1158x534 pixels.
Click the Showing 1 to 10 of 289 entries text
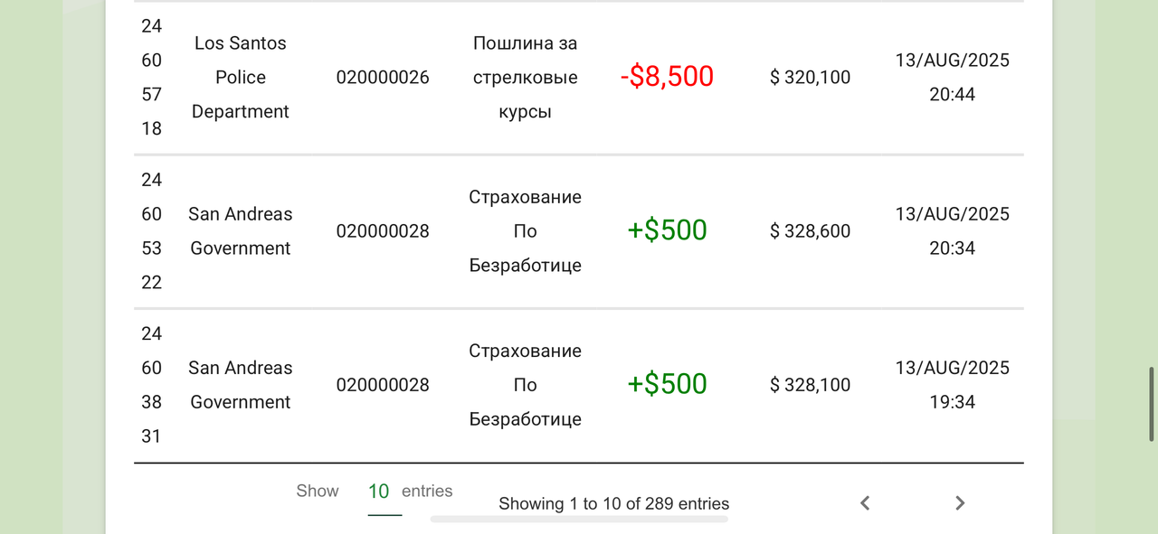[614, 503]
